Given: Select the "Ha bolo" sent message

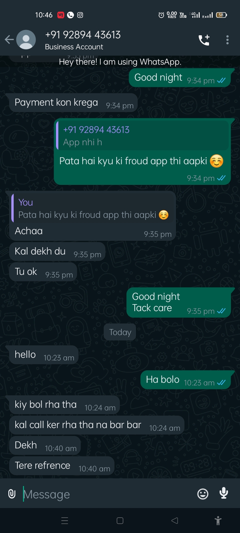Looking at the screenshot, I should point(185,380).
